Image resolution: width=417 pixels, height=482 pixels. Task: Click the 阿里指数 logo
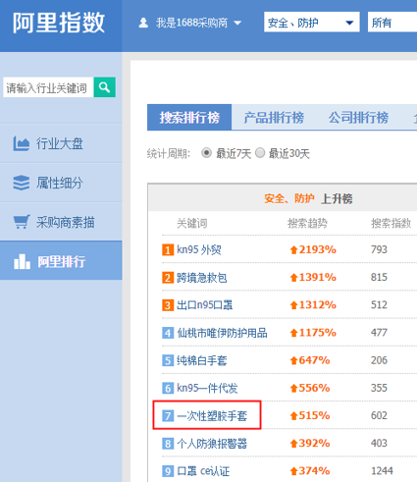(x=59, y=23)
